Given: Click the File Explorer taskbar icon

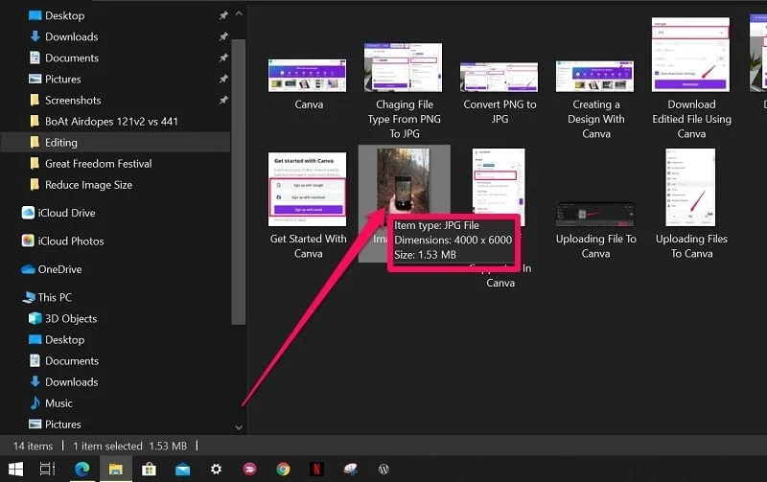Looking at the screenshot, I should point(116,470).
